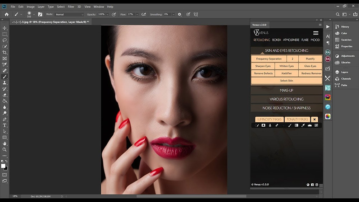This screenshot has width=359, height=202.
Task: Select the Eraser tool
Action: point(5,95)
